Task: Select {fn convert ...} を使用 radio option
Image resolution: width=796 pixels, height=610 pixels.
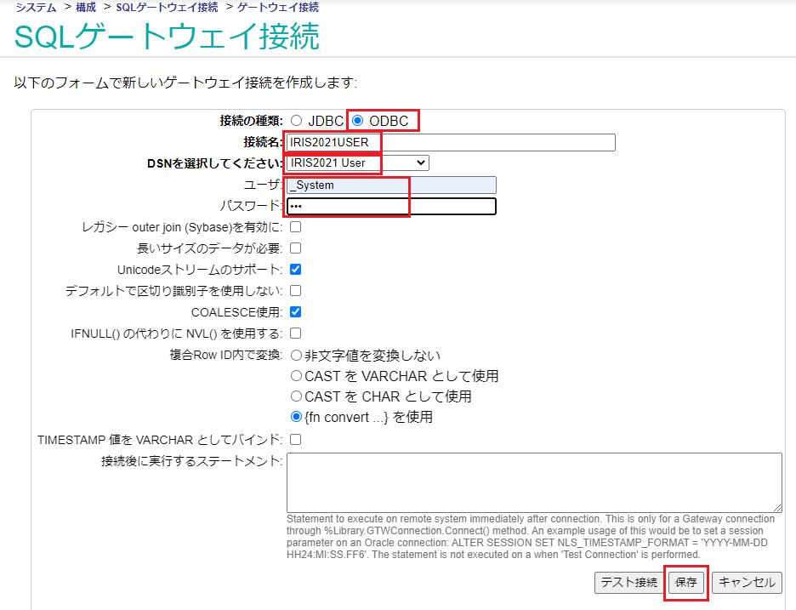Action: click(297, 418)
